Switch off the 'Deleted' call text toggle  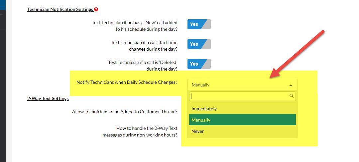pyautogui.click(x=199, y=64)
